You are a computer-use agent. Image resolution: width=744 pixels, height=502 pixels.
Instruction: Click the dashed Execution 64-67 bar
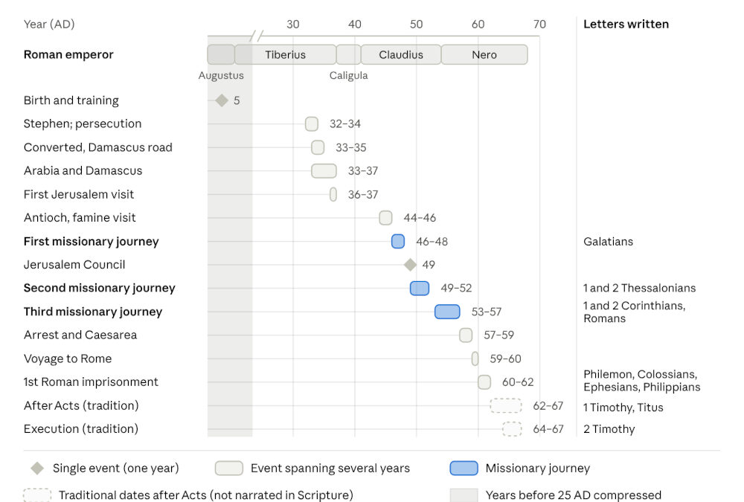click(512, 429)
